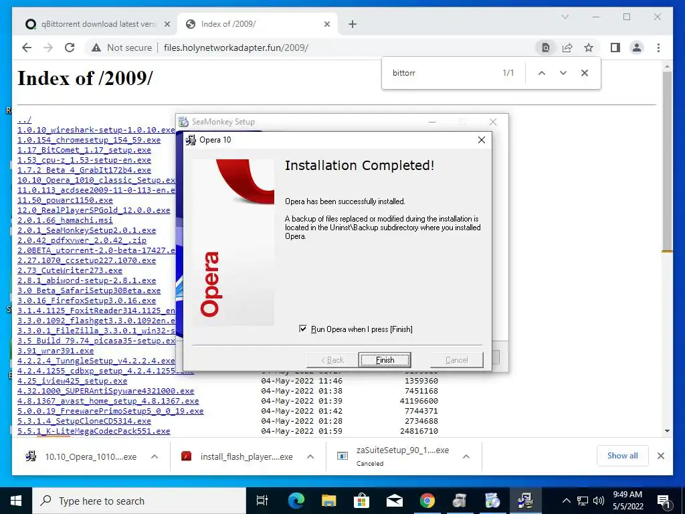The width and height of the screenshot is (685, 514).
Task: Click 5.0.0.19_FreewarePrimoSetup5_0_0_19.exe link
Action: (110, 412)
